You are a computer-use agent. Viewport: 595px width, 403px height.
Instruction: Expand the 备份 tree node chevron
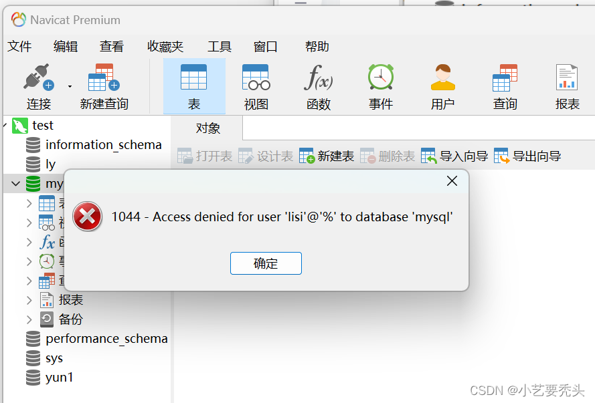(29, 319)
